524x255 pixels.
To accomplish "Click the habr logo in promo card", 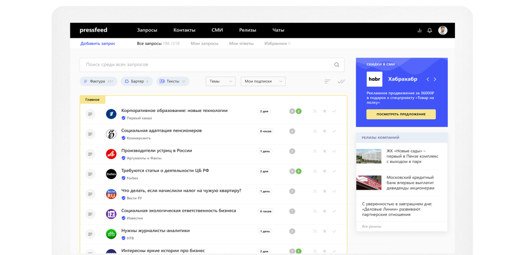I will click(374, 79).
